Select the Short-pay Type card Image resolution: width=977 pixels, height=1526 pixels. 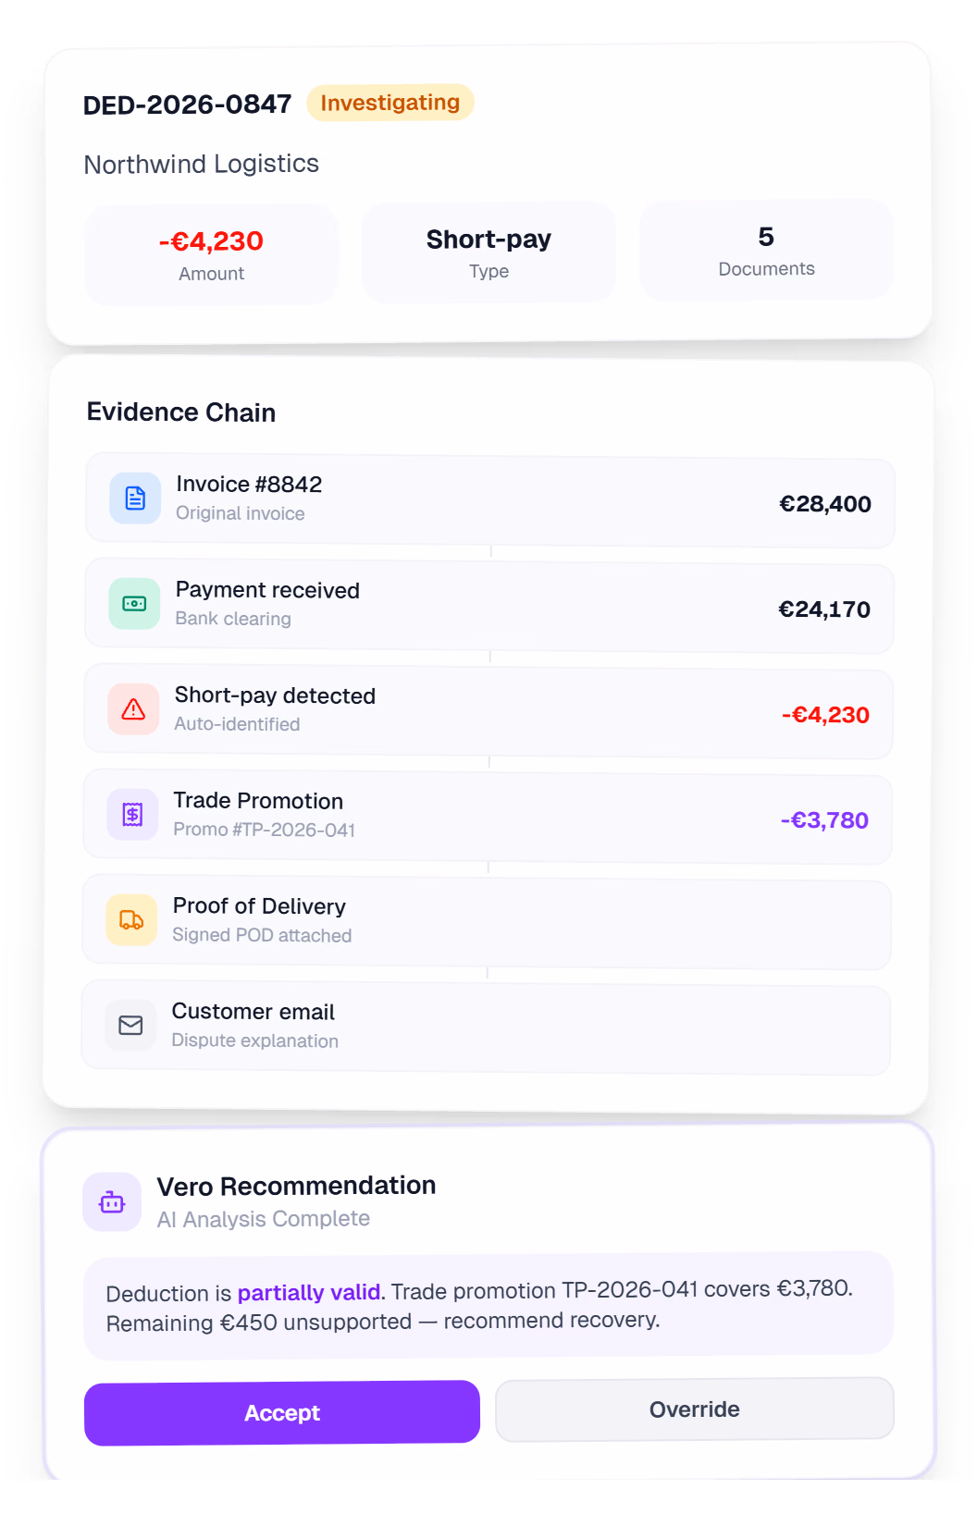(488, 252)
